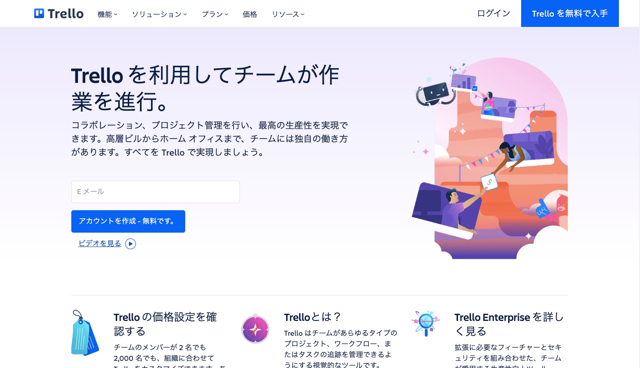Click the ログイン link
The width and height of the screenshot is (640, 368).
click(x=493, y=13)
